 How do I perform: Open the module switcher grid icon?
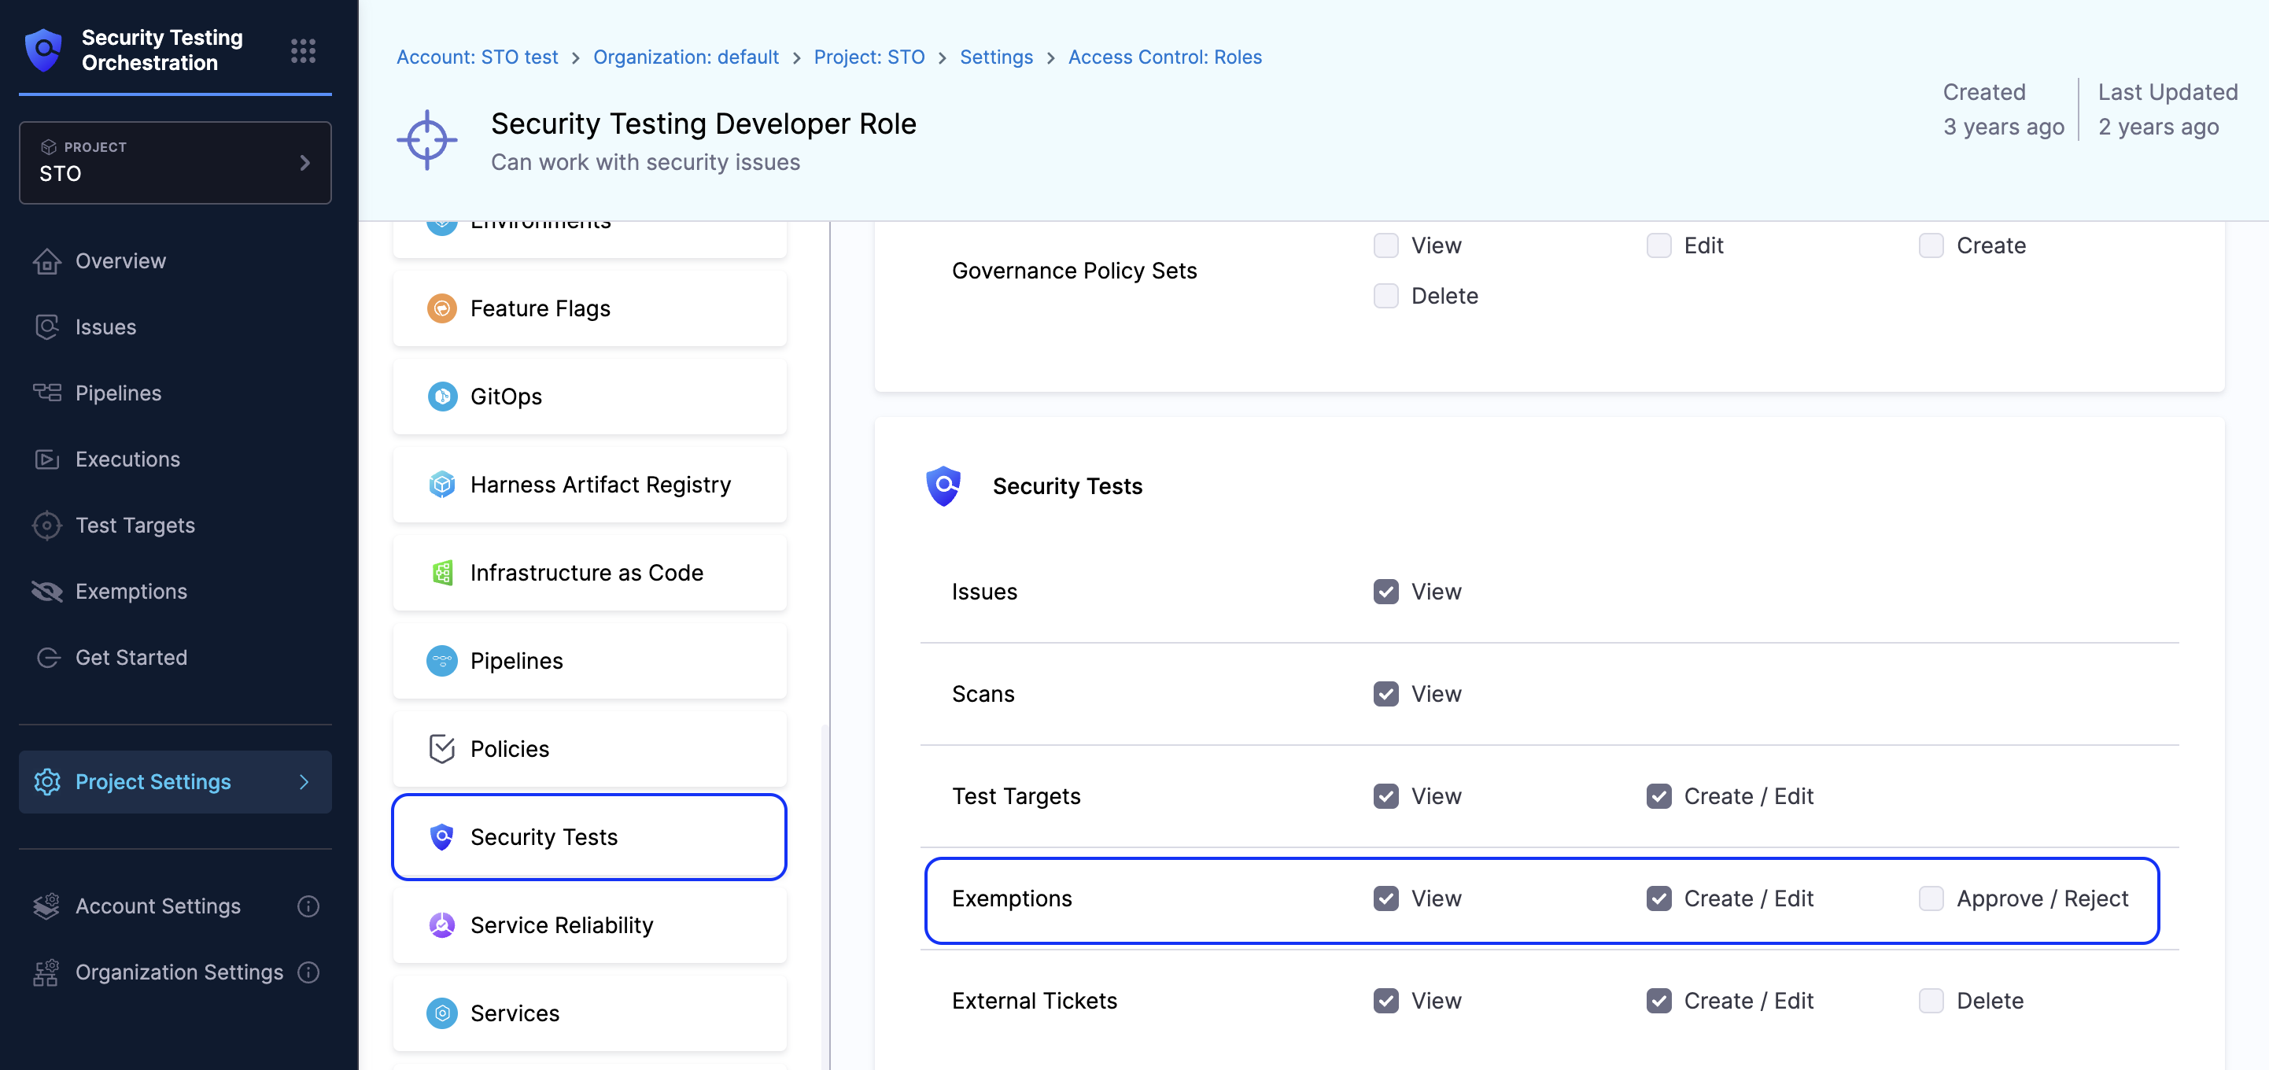(303, 51)
